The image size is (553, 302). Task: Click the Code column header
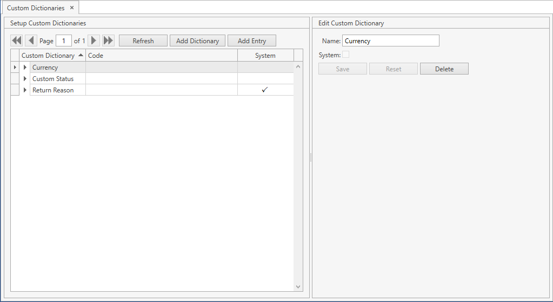coord(162,55)
